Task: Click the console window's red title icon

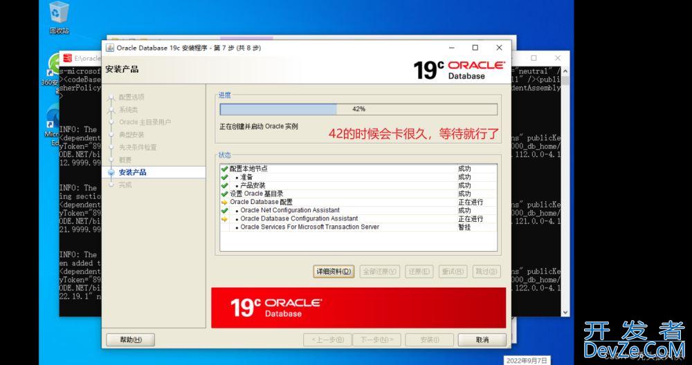Action: coord(67,58)
